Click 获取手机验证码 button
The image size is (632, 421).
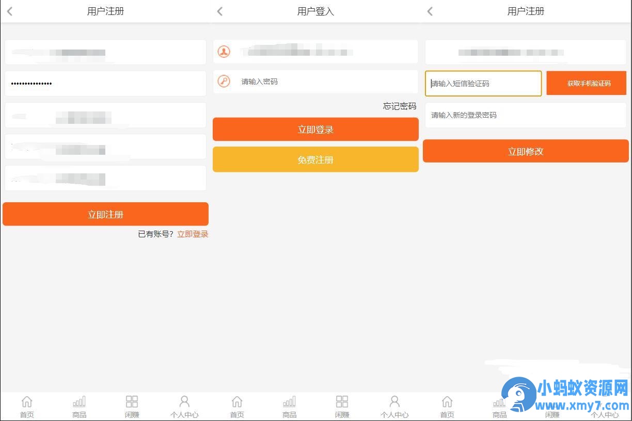[x=587, y=83]
